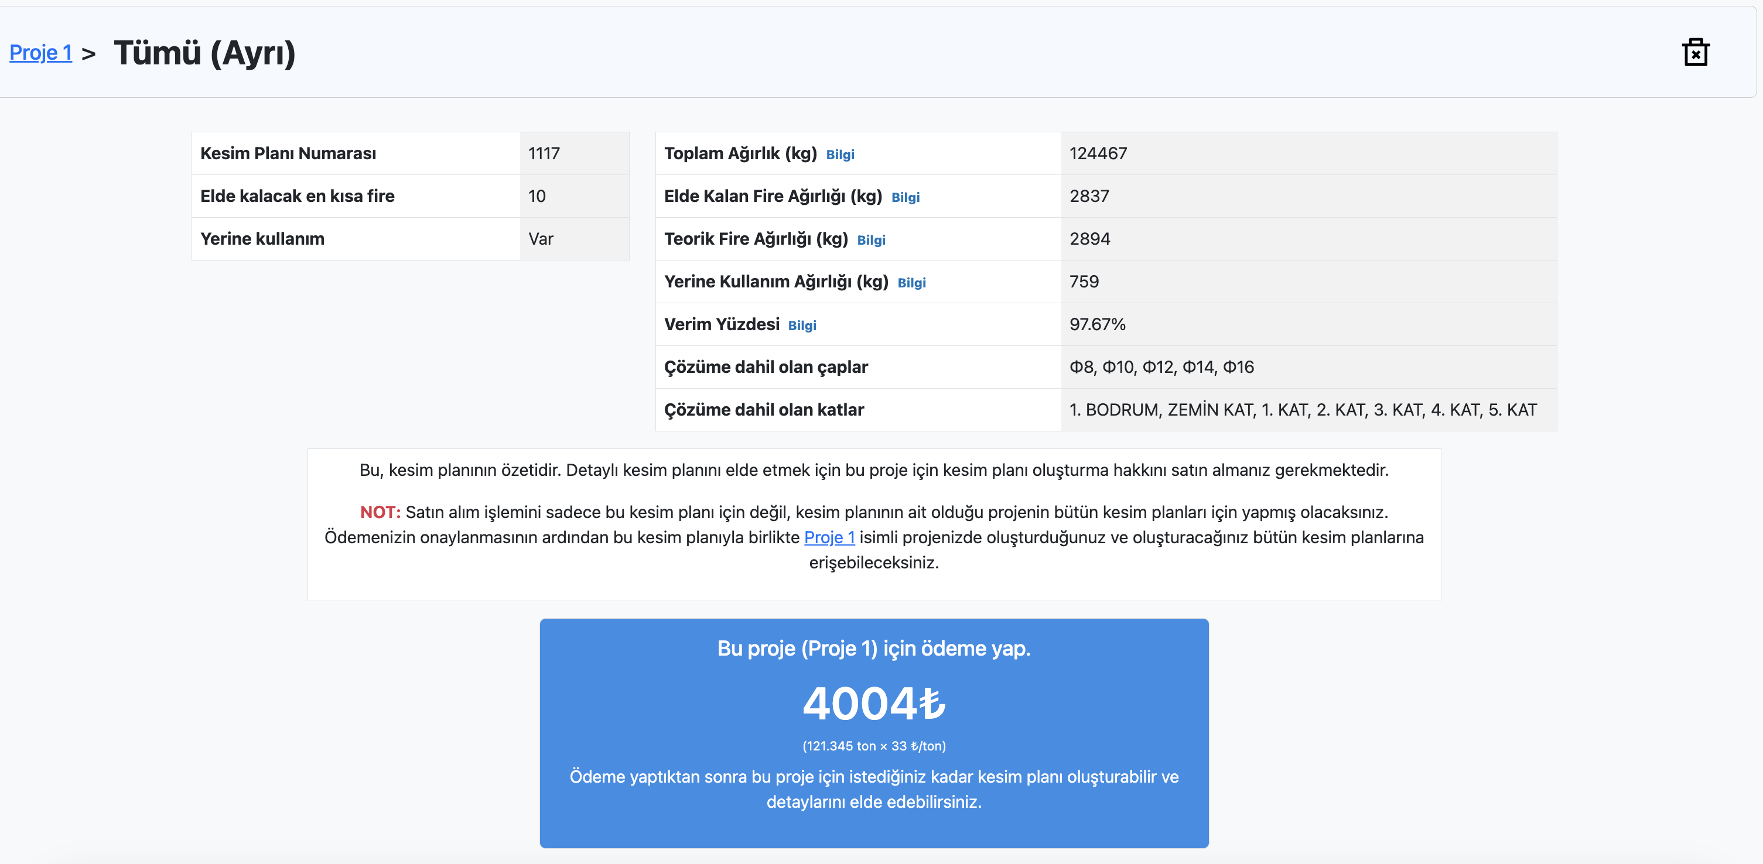
Task: Click the summary sentence starting Bu, kesim planının özetidir
Action: [x=874, y=471]
